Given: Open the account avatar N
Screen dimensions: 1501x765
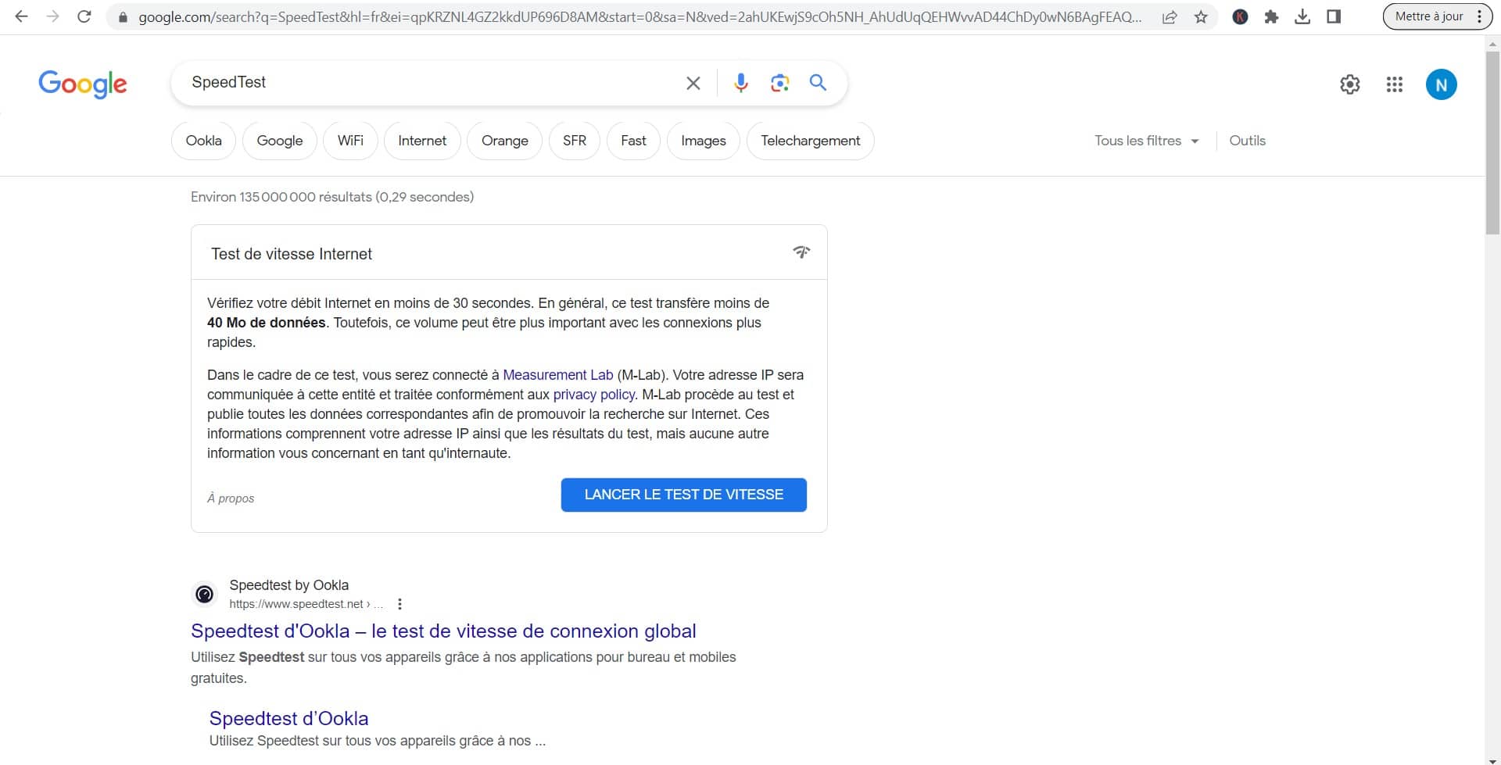Looking at the screenshot, I should click(1441, 84).
